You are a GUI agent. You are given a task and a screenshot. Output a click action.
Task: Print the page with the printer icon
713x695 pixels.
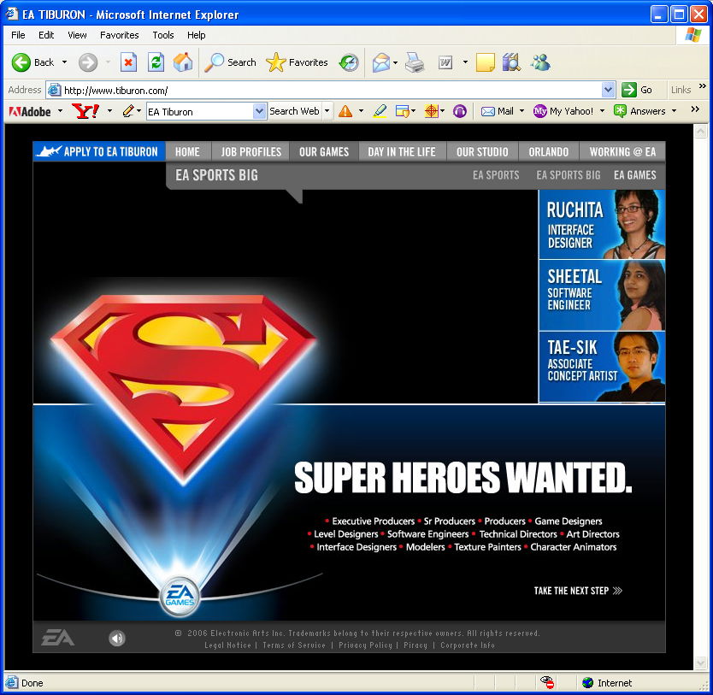click(415, 62)
